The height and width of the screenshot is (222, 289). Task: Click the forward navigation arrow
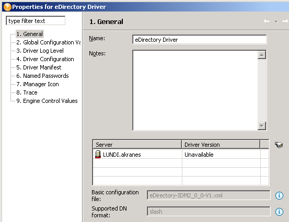coord(285,21)
